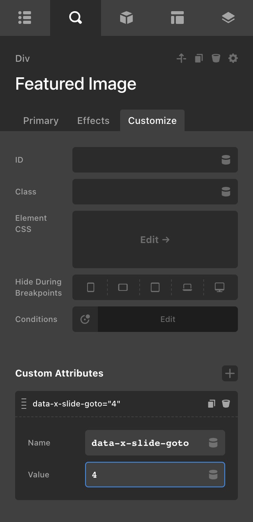Open dynamic content for attribute Value
The width and height of the screenshot is (253, 522).
pyautogui.click(x=213, y=475)
